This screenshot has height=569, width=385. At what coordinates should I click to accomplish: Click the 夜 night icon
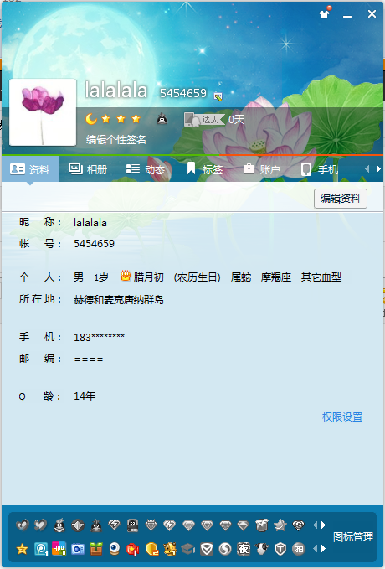point(244,549)
